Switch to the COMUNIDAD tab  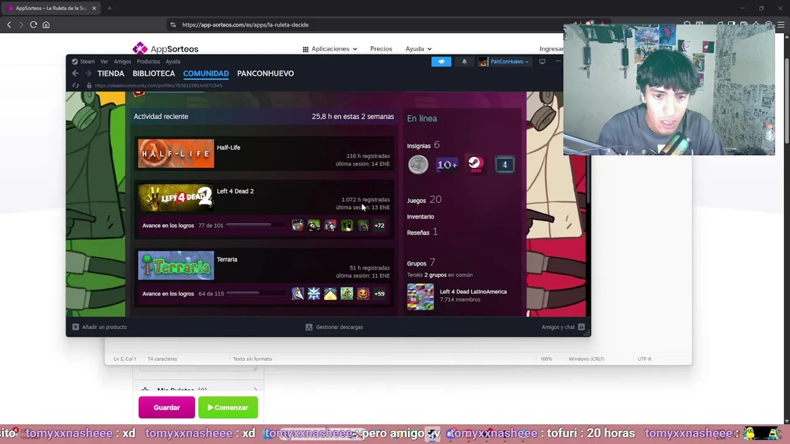click(x=206, y=73)
